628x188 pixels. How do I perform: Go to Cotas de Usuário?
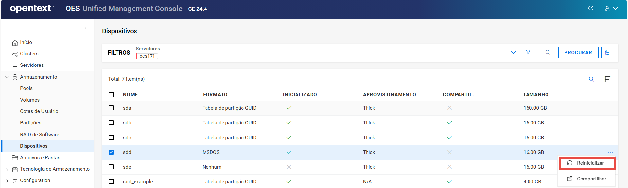pyautogui.click(x=39, y=111)
